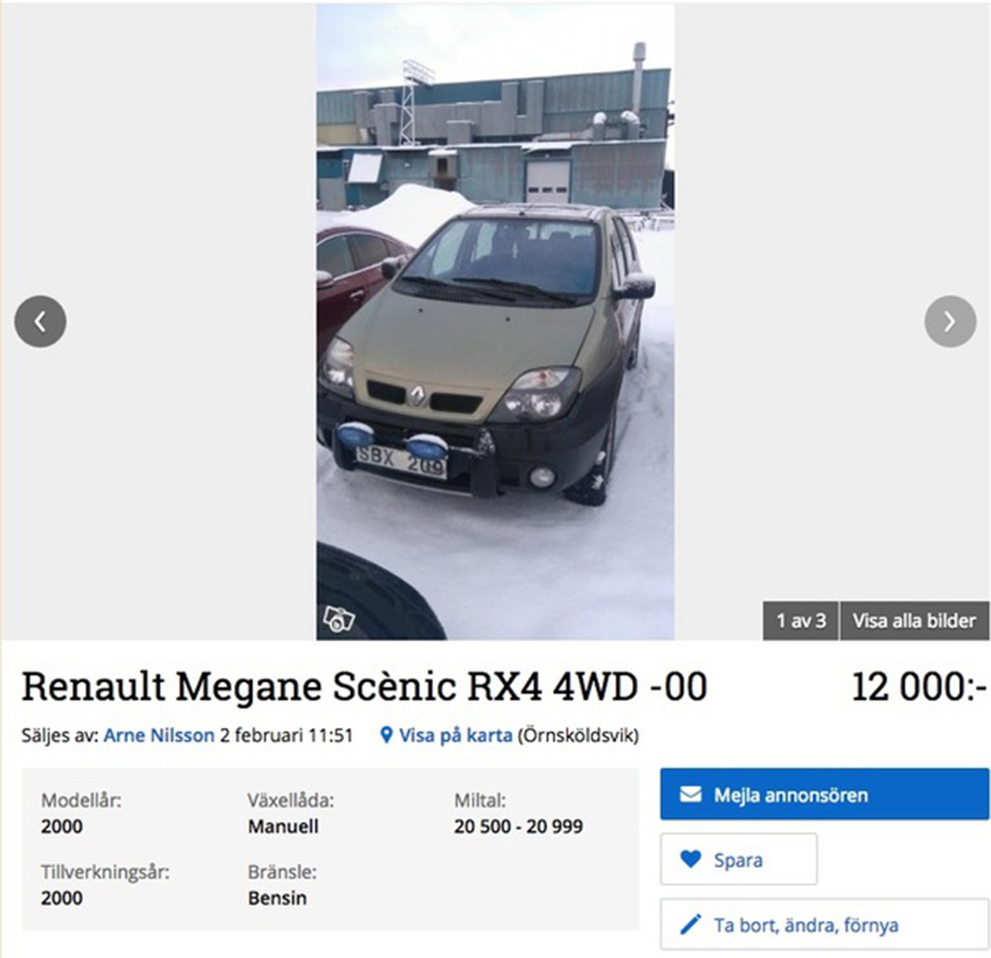
Task: Click the Växellåda value Manuell
Action: click(x=283, y=826)
